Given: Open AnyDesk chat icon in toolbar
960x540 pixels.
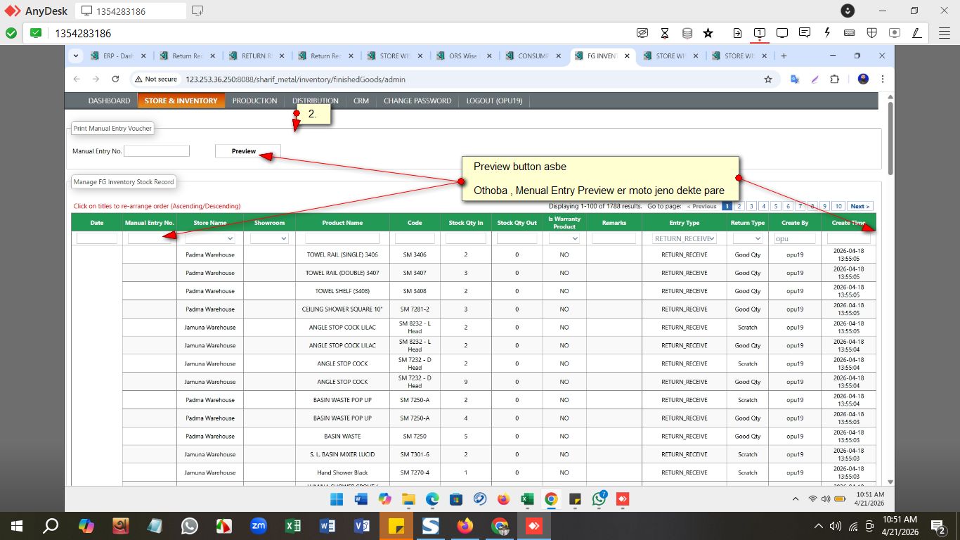Looking at the screenshot, I should pyautogui.click(x=805, y=33).
